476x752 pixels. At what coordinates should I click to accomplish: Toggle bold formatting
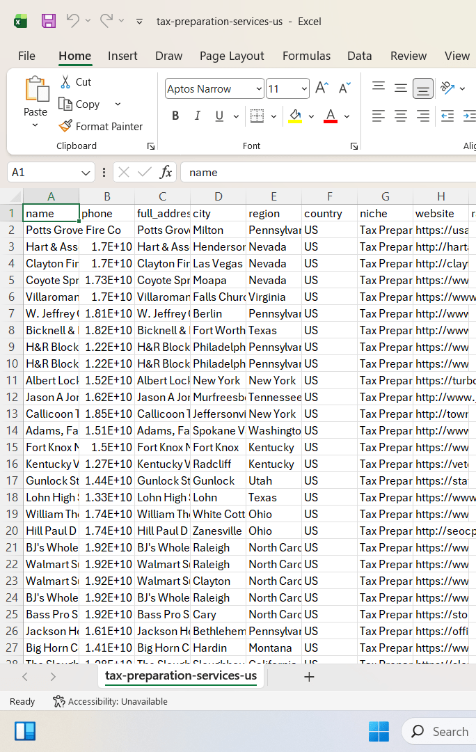[x=175, y=116]
